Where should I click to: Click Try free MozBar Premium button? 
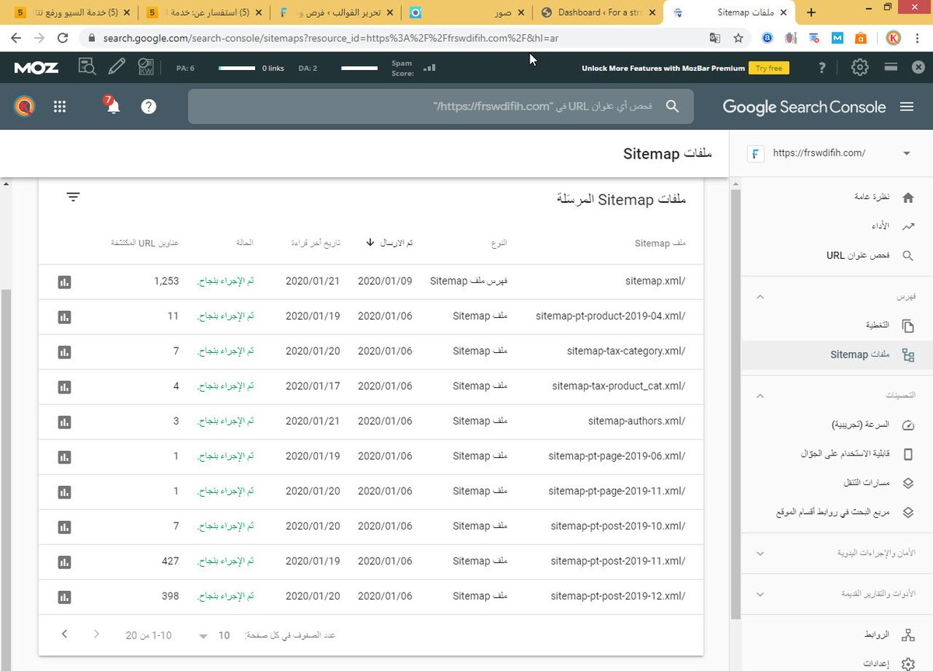point(769,68)
